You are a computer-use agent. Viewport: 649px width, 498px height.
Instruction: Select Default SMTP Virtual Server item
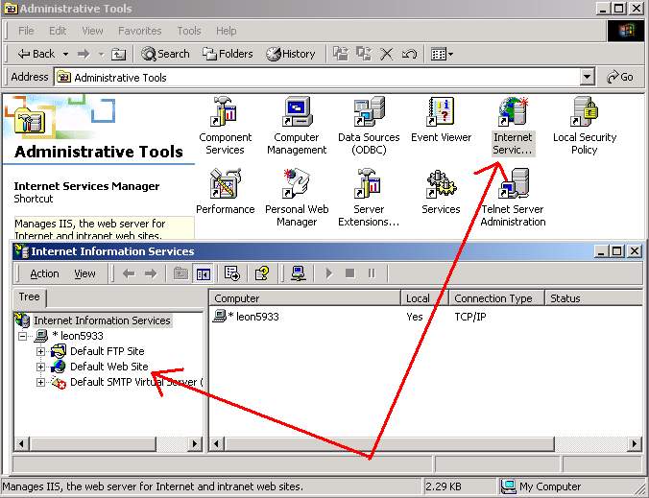pos(134,382)
